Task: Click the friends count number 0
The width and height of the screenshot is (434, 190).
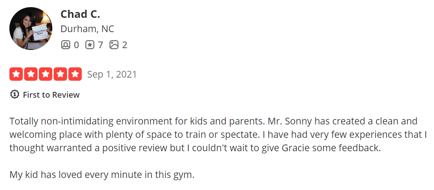Action: 76,45
